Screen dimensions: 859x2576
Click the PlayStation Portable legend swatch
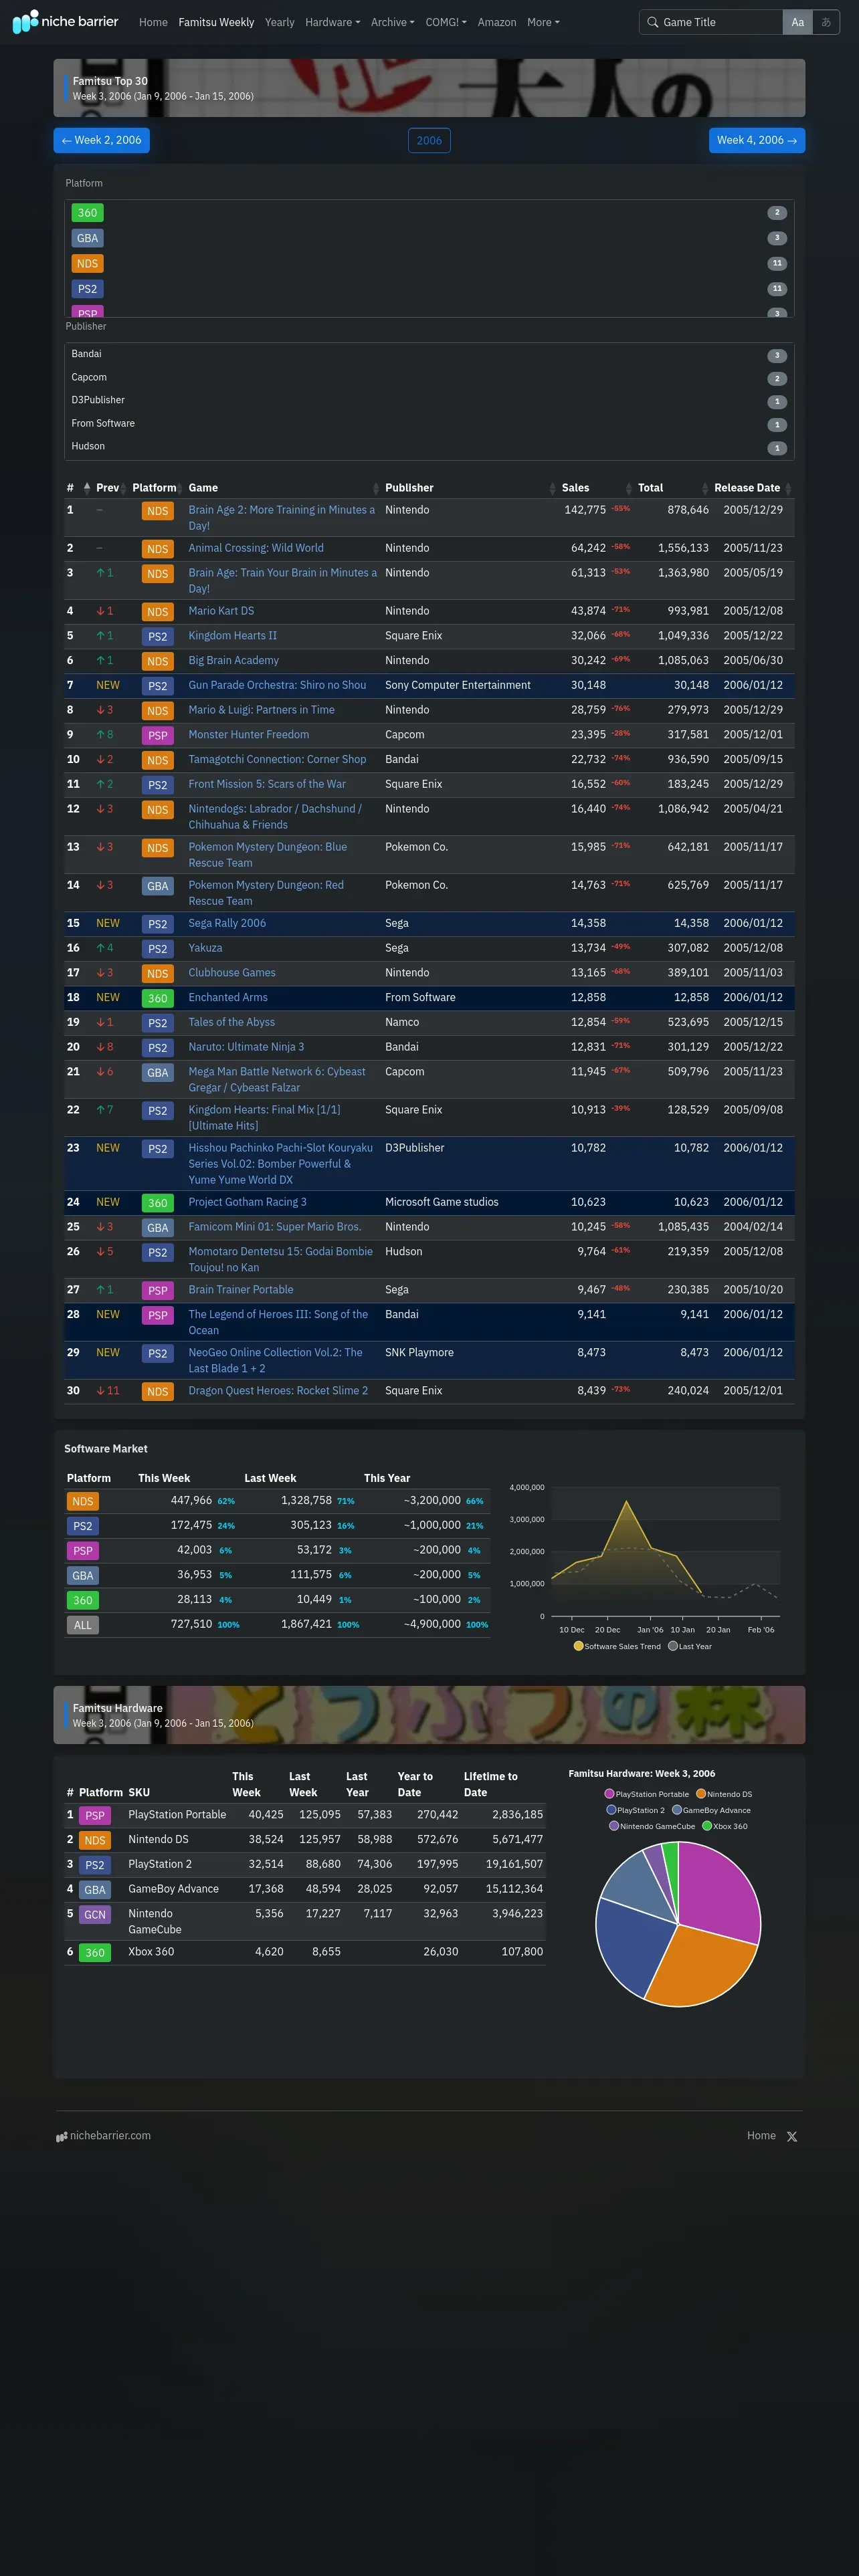coord(609,1794)
